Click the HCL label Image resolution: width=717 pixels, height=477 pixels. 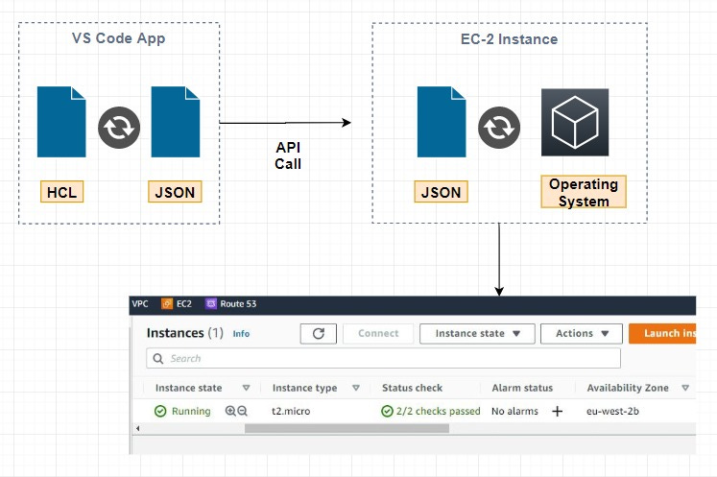[x=61, y=192]
